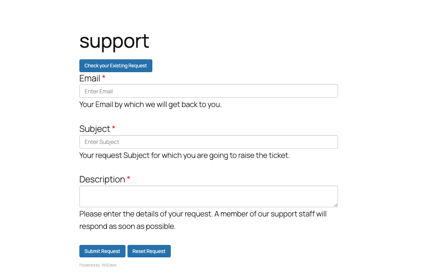Click the Email help text line

coord(150,105)
